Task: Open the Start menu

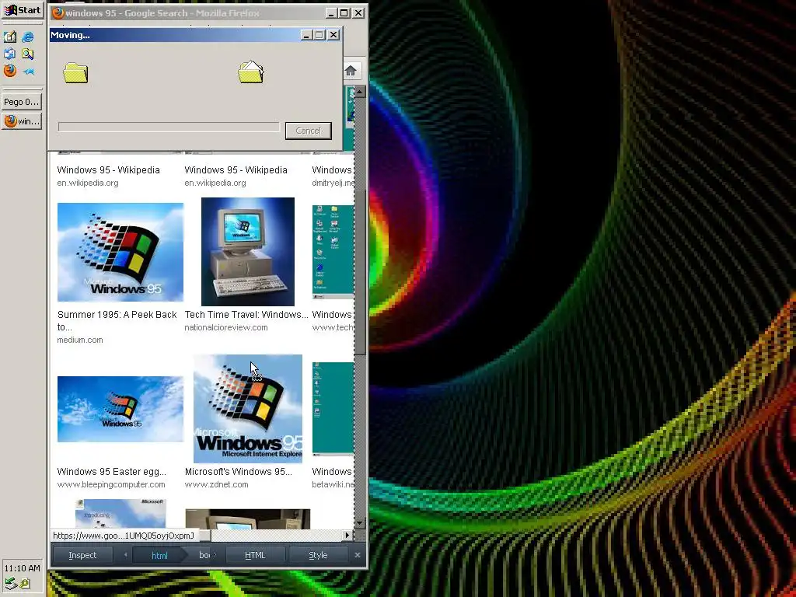Action: pyautogui.click(x=23, y=10)
